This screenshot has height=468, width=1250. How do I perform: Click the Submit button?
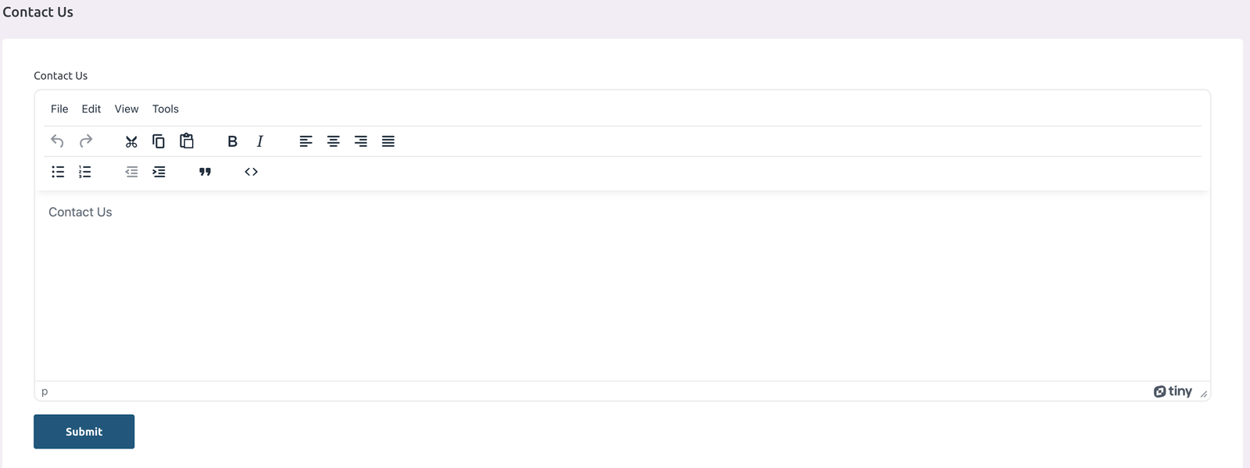[x=84, y=432]
